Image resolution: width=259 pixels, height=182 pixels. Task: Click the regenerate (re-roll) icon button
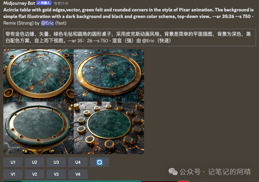[100, 162]
